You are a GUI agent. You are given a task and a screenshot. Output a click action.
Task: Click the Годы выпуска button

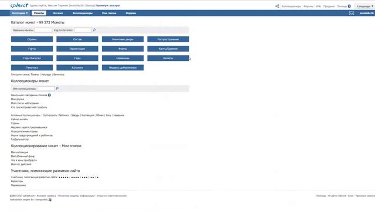click(x=32, y=58)
